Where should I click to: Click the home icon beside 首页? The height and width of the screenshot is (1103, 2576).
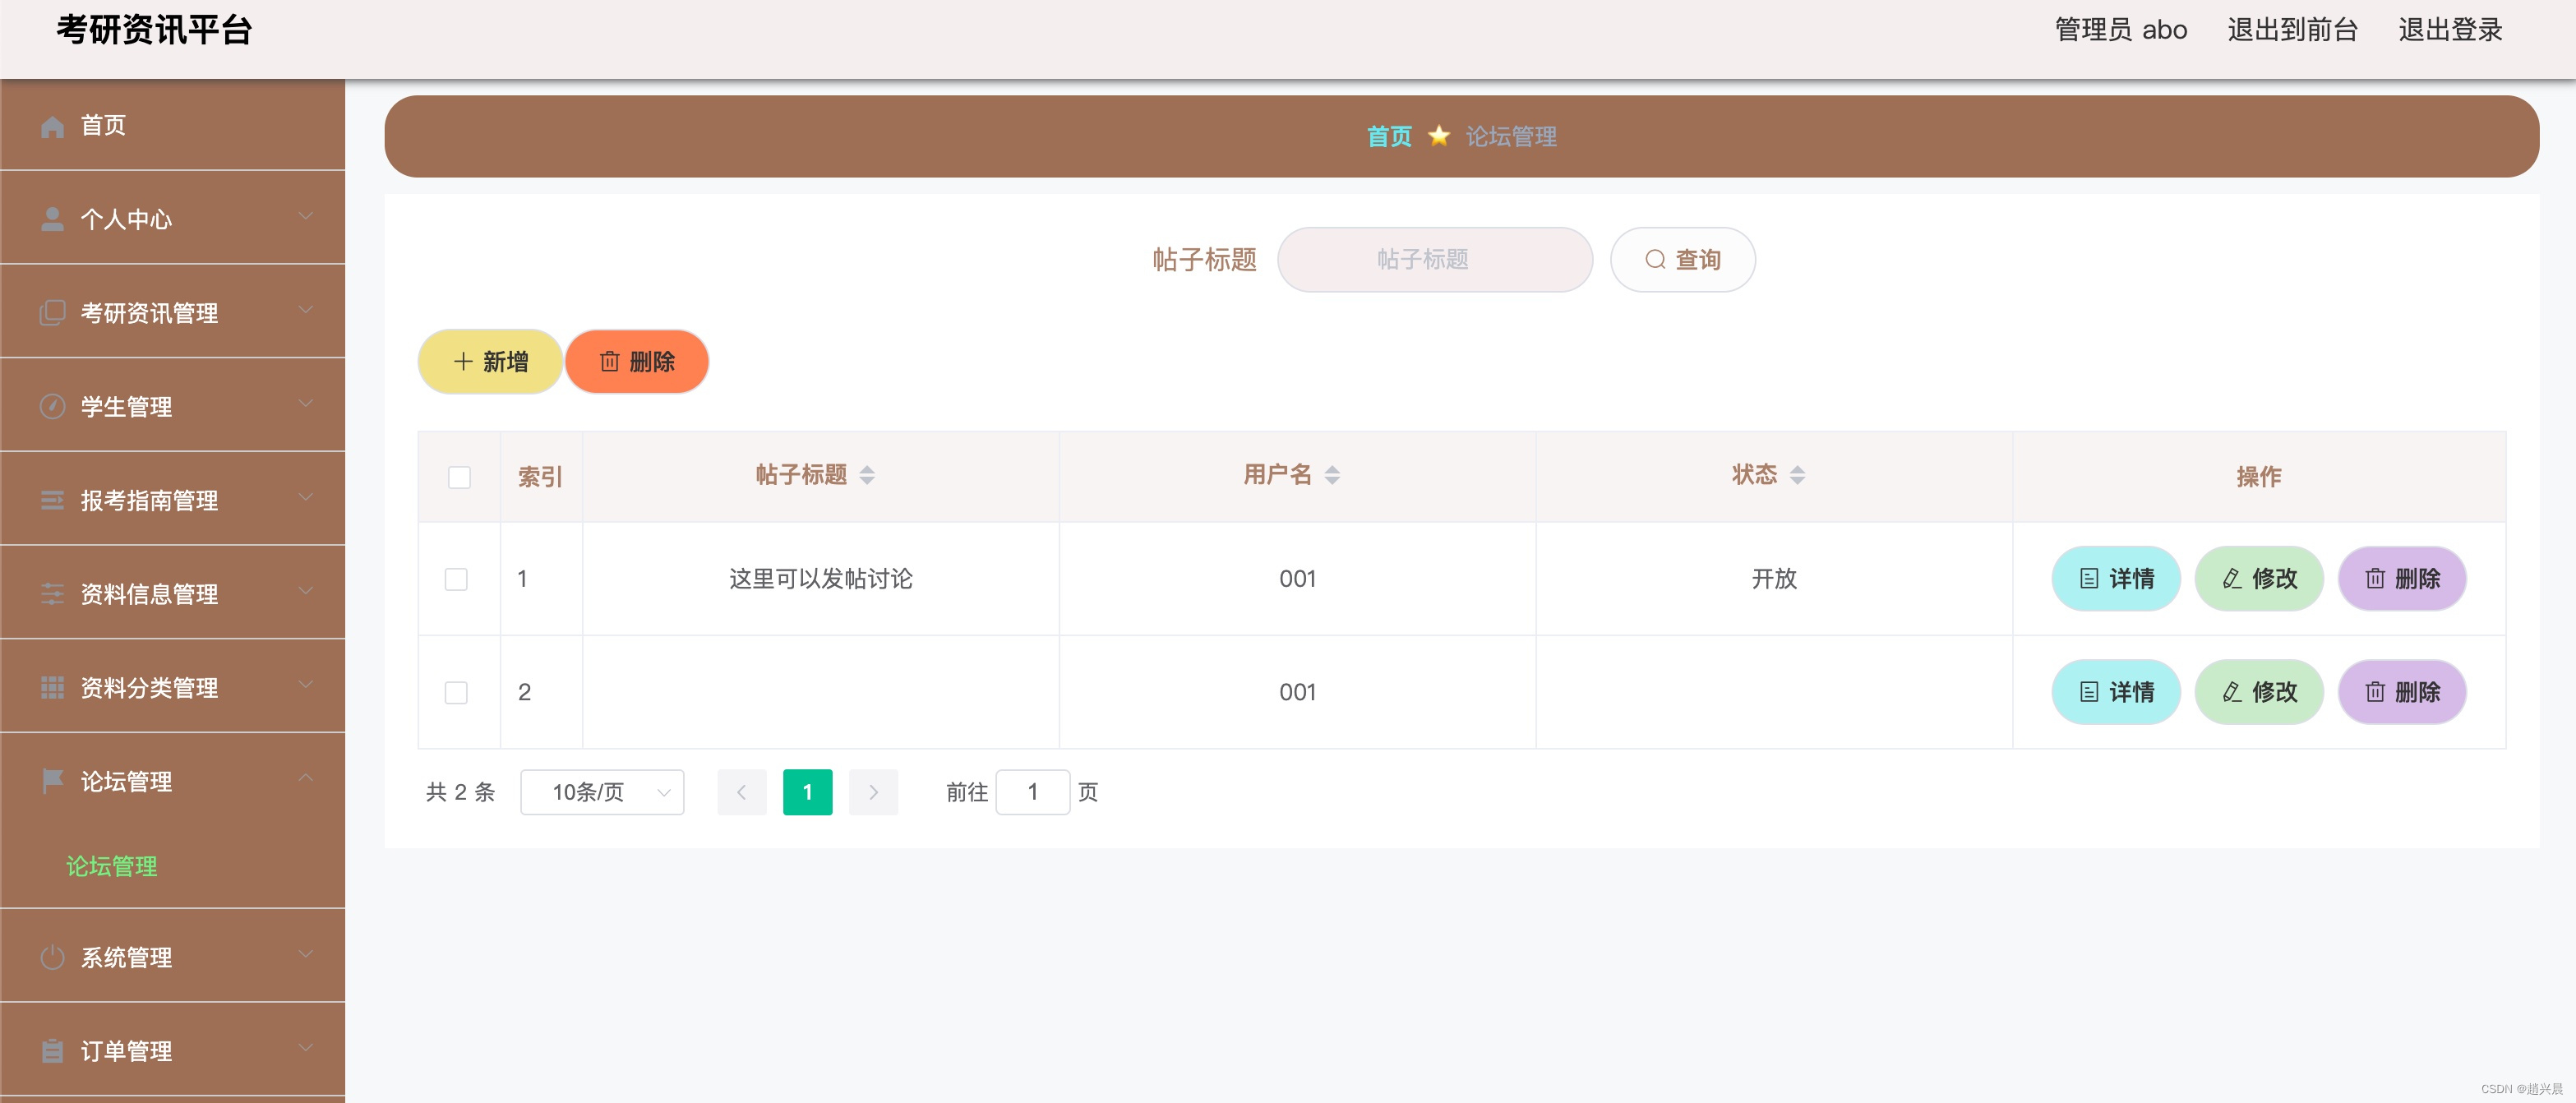(x=52, y=126)
